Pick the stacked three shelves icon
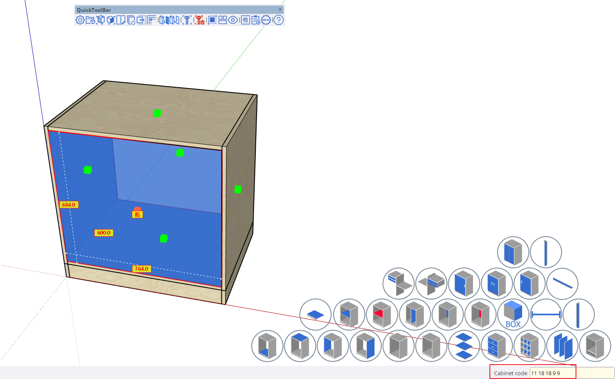 [464, 346]
